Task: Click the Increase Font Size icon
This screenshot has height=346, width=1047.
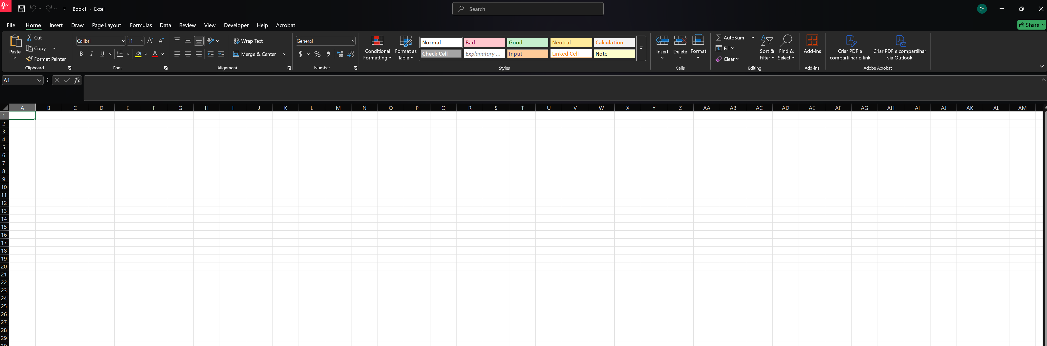Action: click(x=150, y=41)
